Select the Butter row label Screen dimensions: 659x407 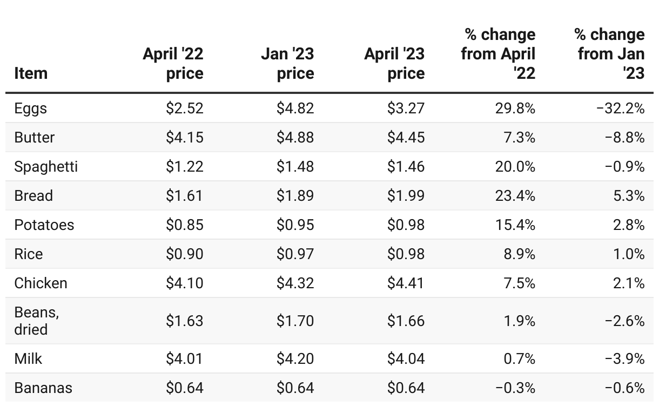coord(35,138)
